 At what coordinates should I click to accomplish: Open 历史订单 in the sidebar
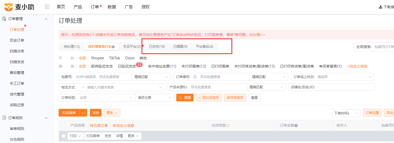(x=17, y=40)
